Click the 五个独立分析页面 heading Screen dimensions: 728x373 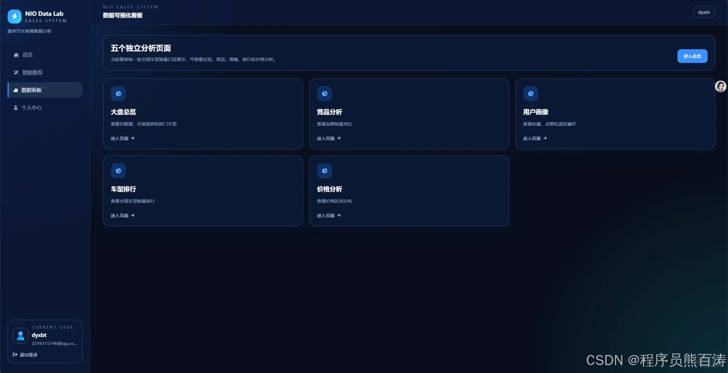tap(141, 48)
